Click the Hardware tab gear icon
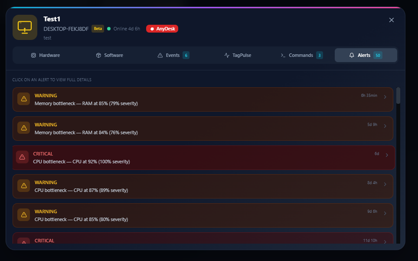Screen dimensions: 418x261 33,55
